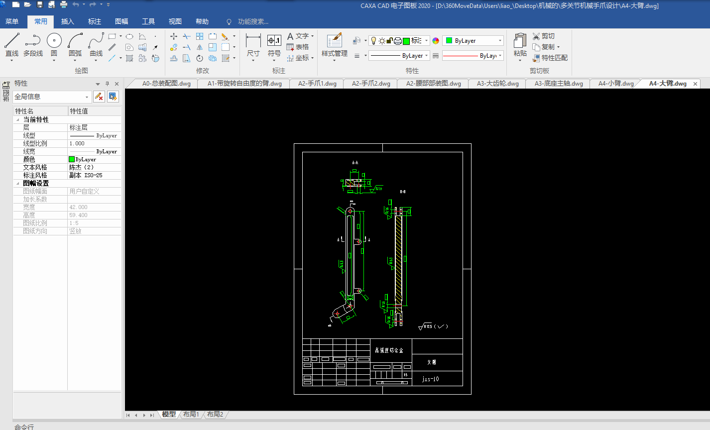This screenshot has width=710, height=430.
Task: Switch to the 插入 ribbon tab
Action: click(x=67, y=21)
